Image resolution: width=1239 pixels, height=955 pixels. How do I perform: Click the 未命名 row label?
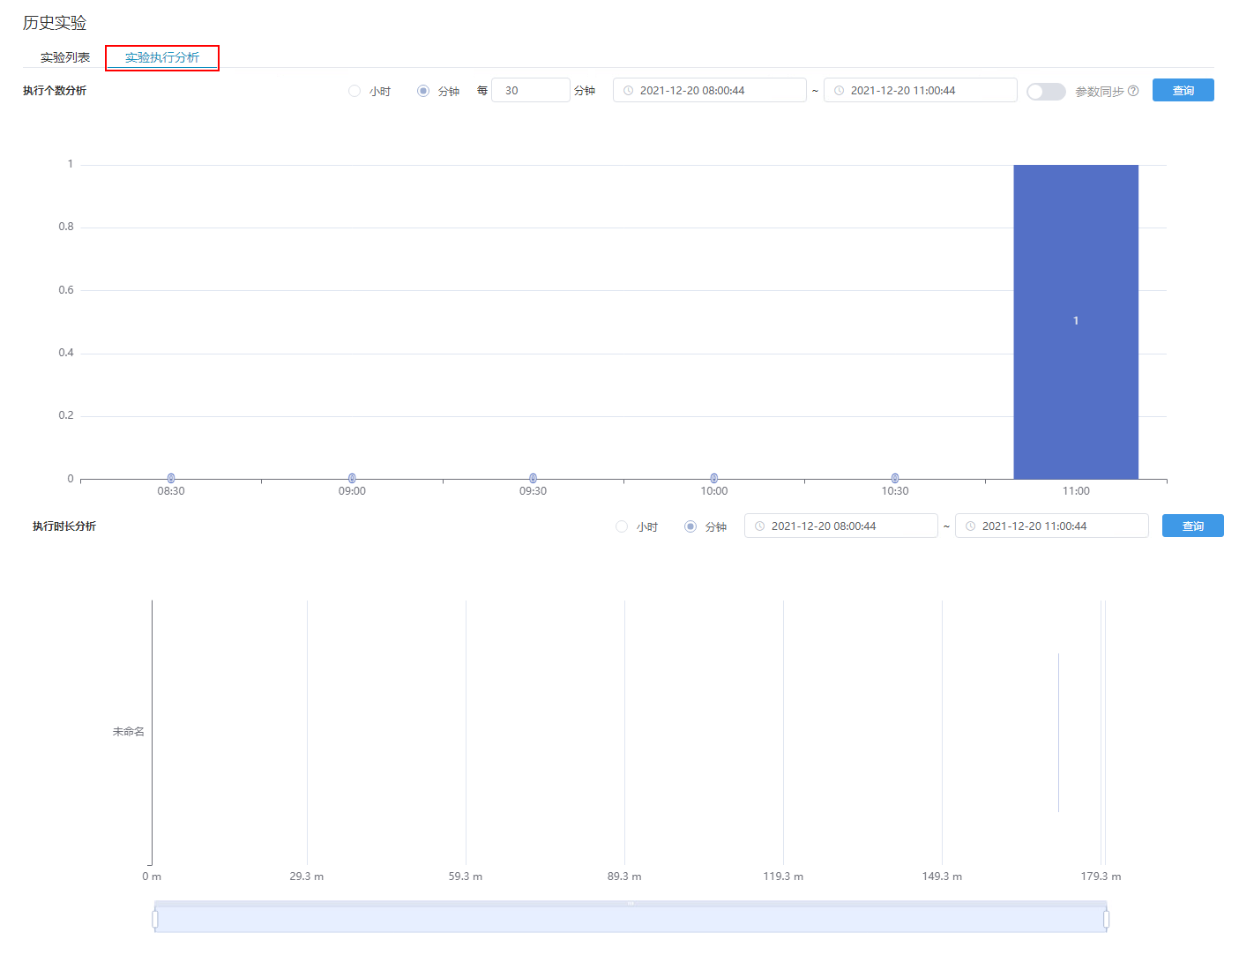pos(129,732)
